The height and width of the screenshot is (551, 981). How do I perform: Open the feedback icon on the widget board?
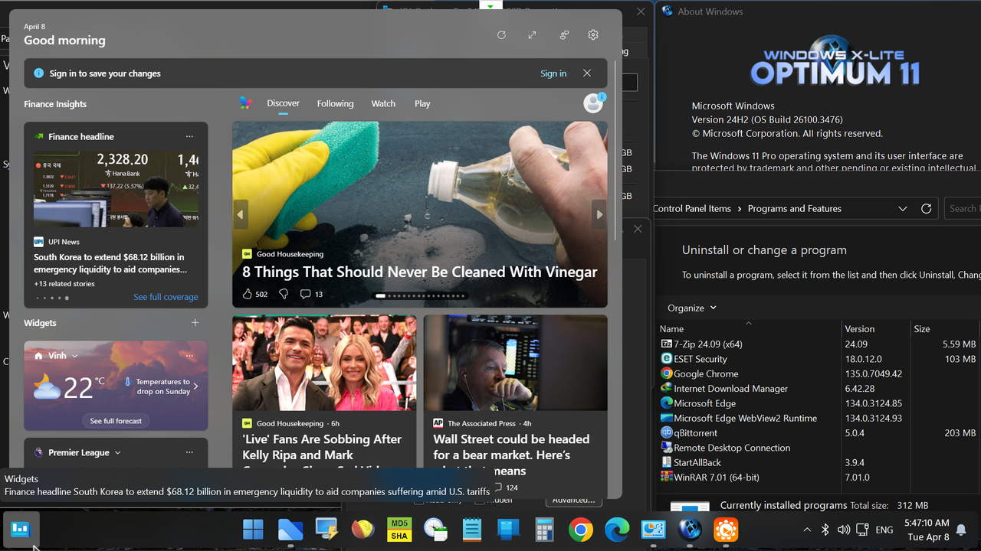pos(563,34)
